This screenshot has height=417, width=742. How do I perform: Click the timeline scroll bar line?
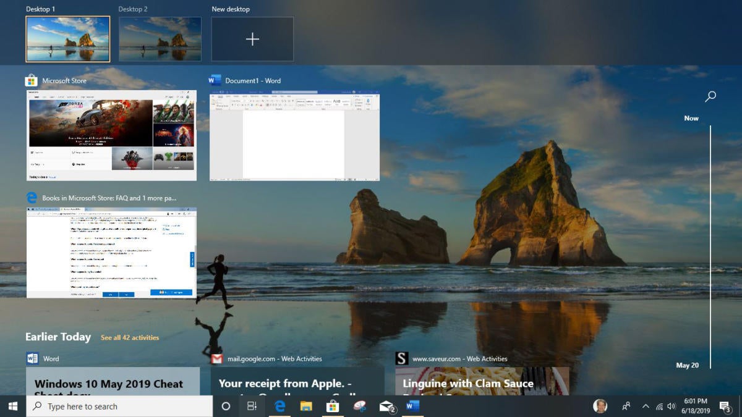click(x=710, y=247)
